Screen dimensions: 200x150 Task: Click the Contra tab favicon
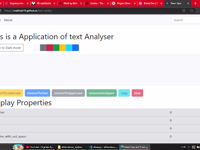coord(87,3)
